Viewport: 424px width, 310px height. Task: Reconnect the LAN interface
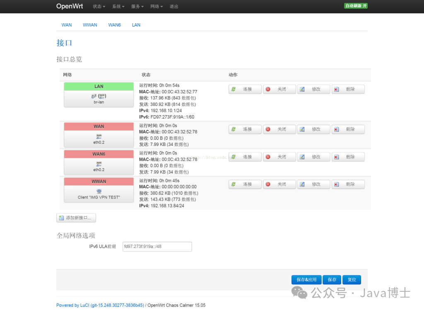pos(245,89)
